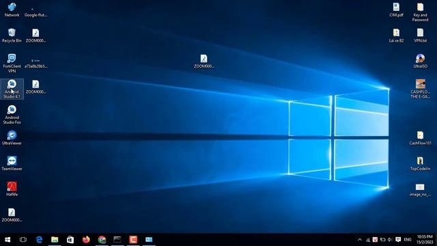Switch to Chrome on the taskbar
Screen dimensions: 437x246
tap(102, 240)
